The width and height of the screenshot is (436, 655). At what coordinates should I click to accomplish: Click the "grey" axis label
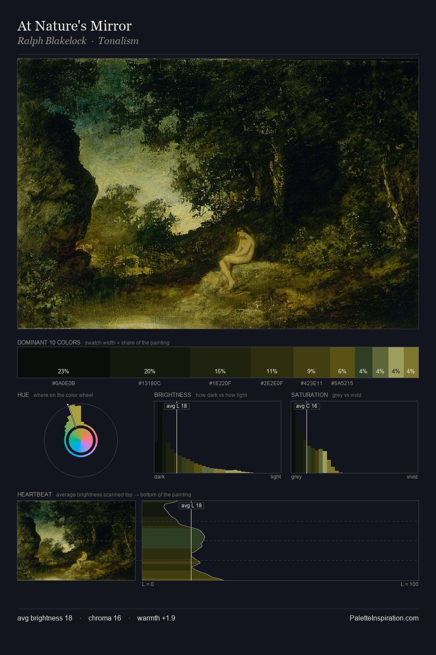point(296,477)
